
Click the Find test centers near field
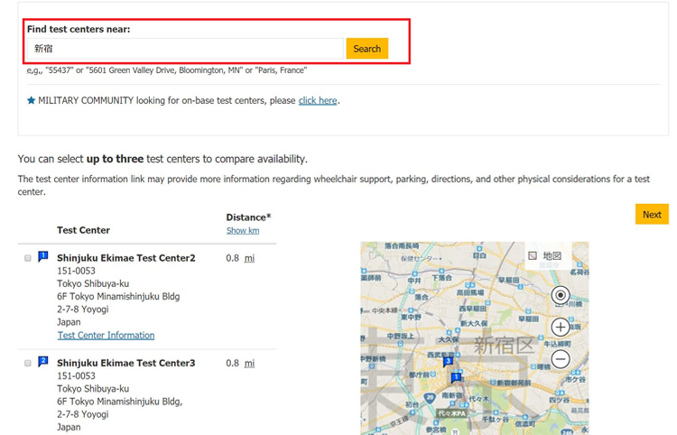tap(186, 49)
